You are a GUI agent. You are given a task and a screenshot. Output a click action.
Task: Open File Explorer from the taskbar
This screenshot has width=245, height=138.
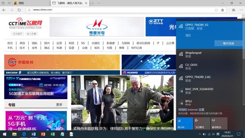[x=15, y=134]
